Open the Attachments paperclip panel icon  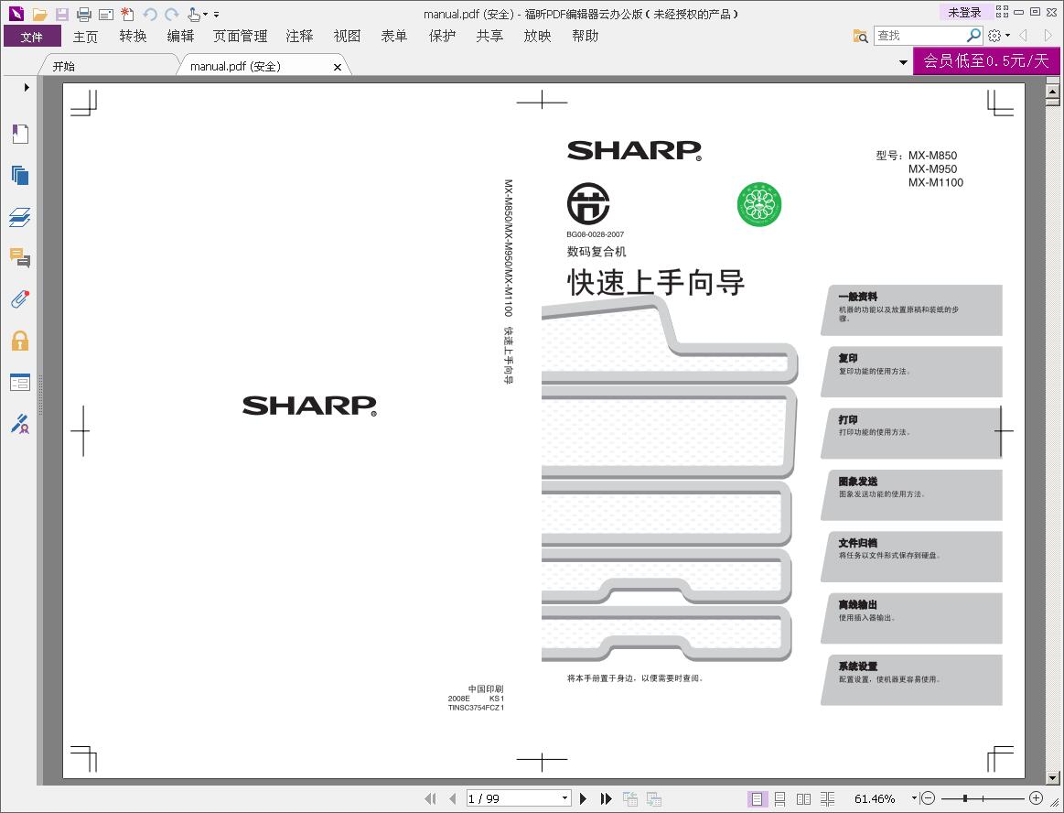tap(20, 298)
